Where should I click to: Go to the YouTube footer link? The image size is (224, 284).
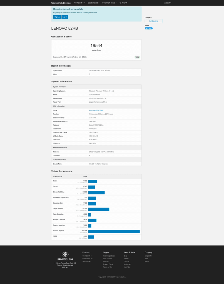127,267
